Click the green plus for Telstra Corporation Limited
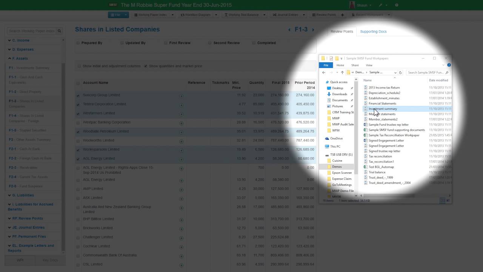The height and width of the screenshot is (272, 483). [x=181, y=105]
